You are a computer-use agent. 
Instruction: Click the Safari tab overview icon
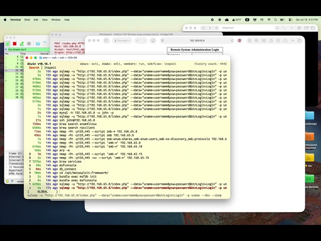300,41
